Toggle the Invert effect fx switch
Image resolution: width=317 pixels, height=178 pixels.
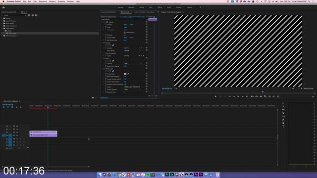pos(104,58)
